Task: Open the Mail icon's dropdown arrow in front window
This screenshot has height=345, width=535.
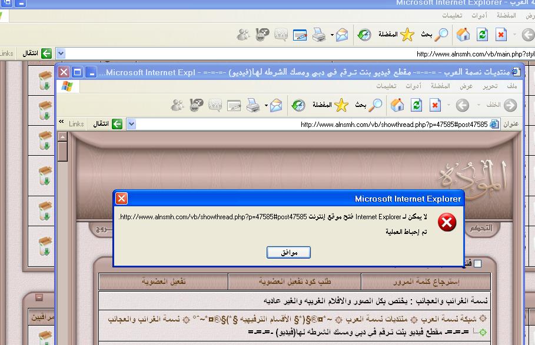Action: coord(267,106)
